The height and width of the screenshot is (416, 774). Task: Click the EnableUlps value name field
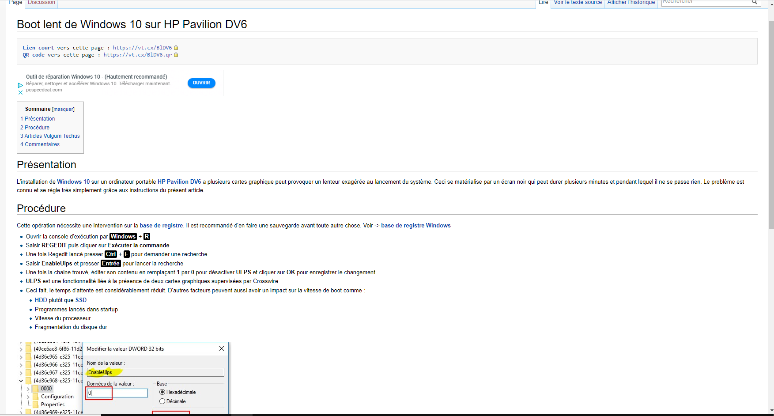155,372
